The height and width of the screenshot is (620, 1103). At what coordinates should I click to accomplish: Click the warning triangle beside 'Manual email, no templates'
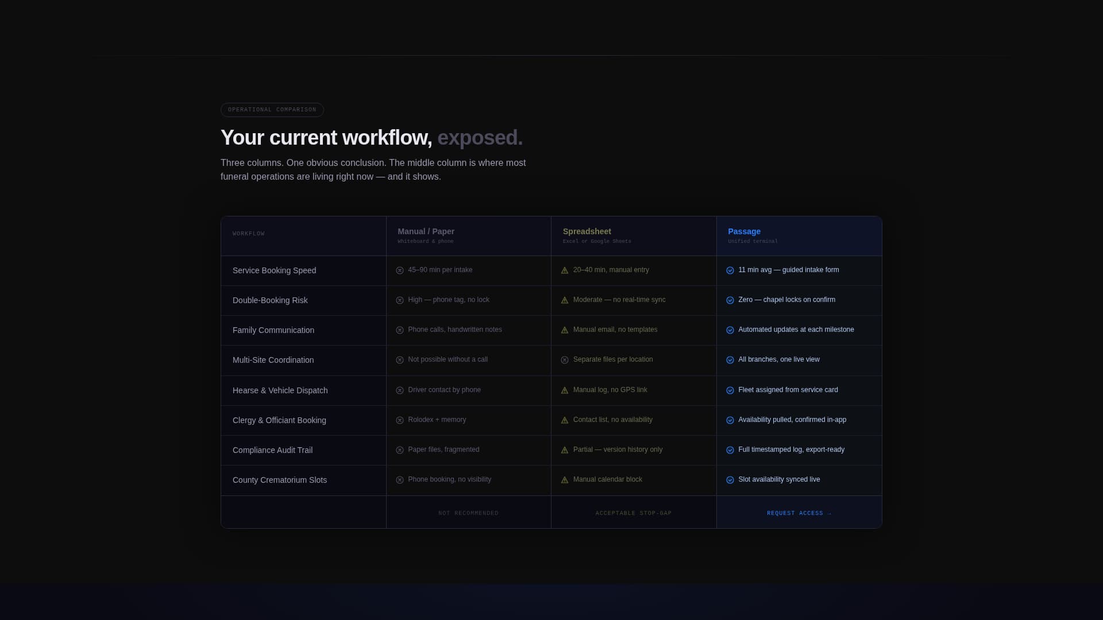[565, 330]
